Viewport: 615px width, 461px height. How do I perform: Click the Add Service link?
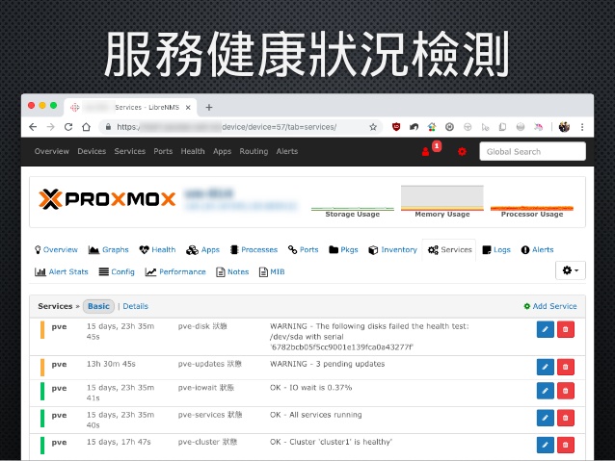(x=550, y=306)
